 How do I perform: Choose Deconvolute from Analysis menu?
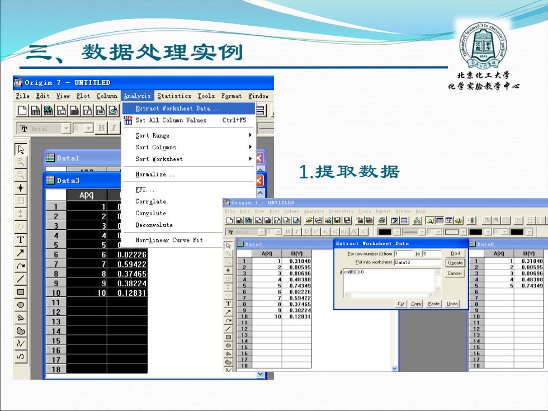pos(154,225)
